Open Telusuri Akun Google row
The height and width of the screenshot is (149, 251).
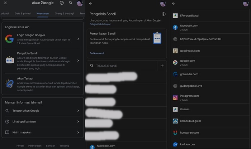[x=43, y=111]
